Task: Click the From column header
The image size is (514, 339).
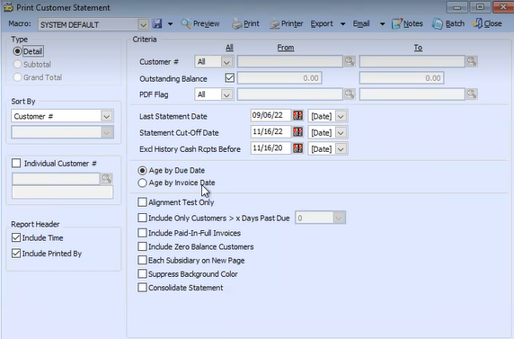Action: point(286,48)
